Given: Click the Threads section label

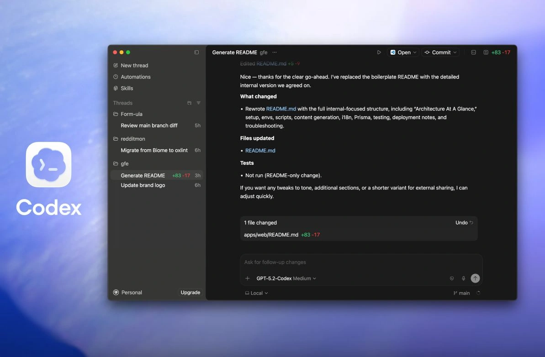Looking at the screenshot, I should (123, 103).
